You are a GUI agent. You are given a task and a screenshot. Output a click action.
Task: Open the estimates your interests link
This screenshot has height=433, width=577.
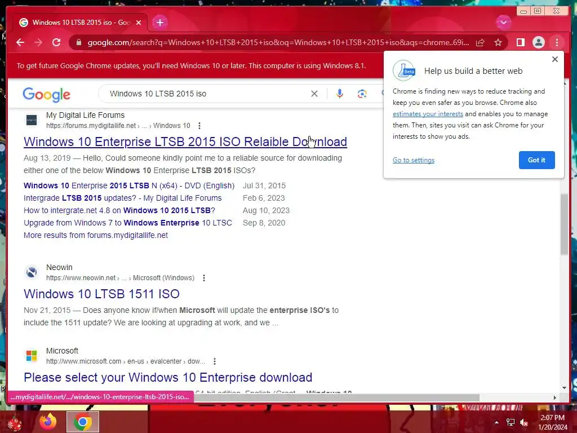[x=428, y=114]
